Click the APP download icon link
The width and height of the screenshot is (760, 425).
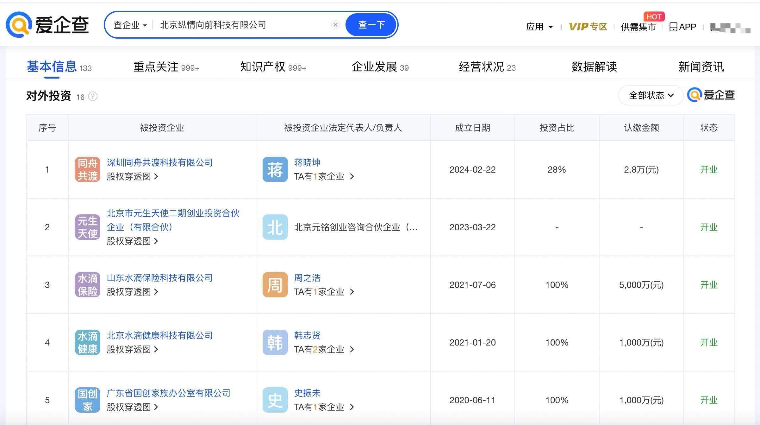coord(683,27)
